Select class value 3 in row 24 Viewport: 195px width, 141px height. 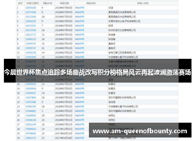coord(43,111)
